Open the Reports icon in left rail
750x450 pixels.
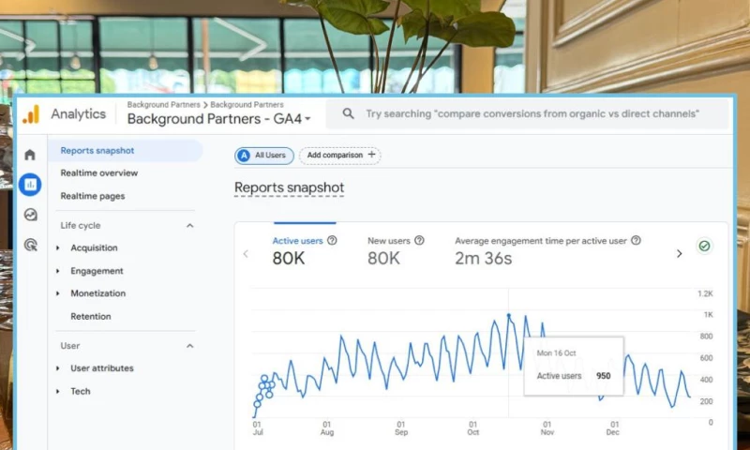pyautogui.click(x=30, y=185)
